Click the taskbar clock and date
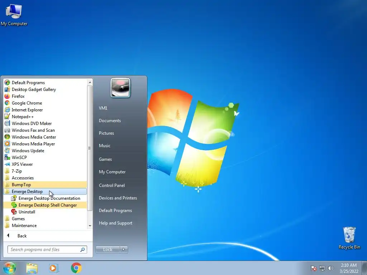The height and width of the screenshot is (275, 367). pos(349,268)
